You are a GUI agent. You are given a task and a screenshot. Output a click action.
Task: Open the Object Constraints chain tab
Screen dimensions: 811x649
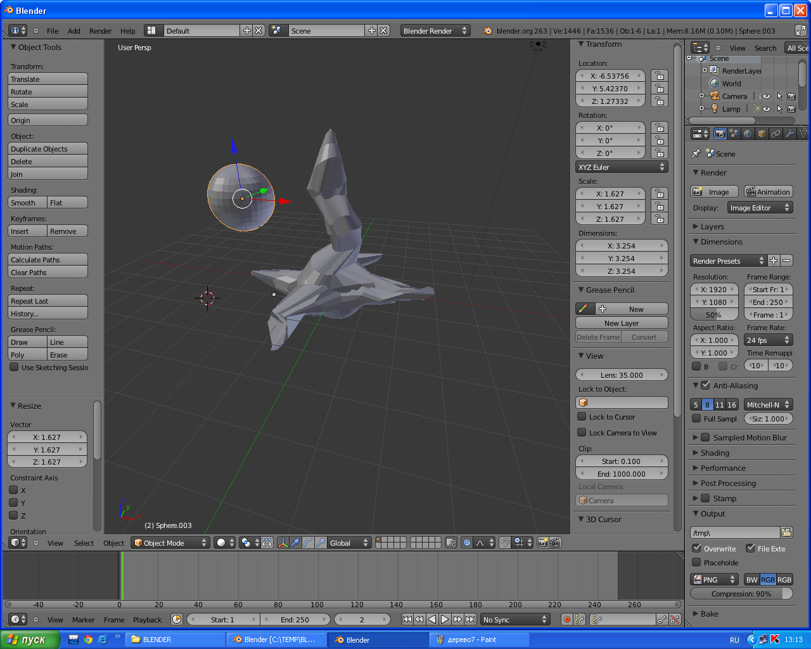[x=776, y=134]
